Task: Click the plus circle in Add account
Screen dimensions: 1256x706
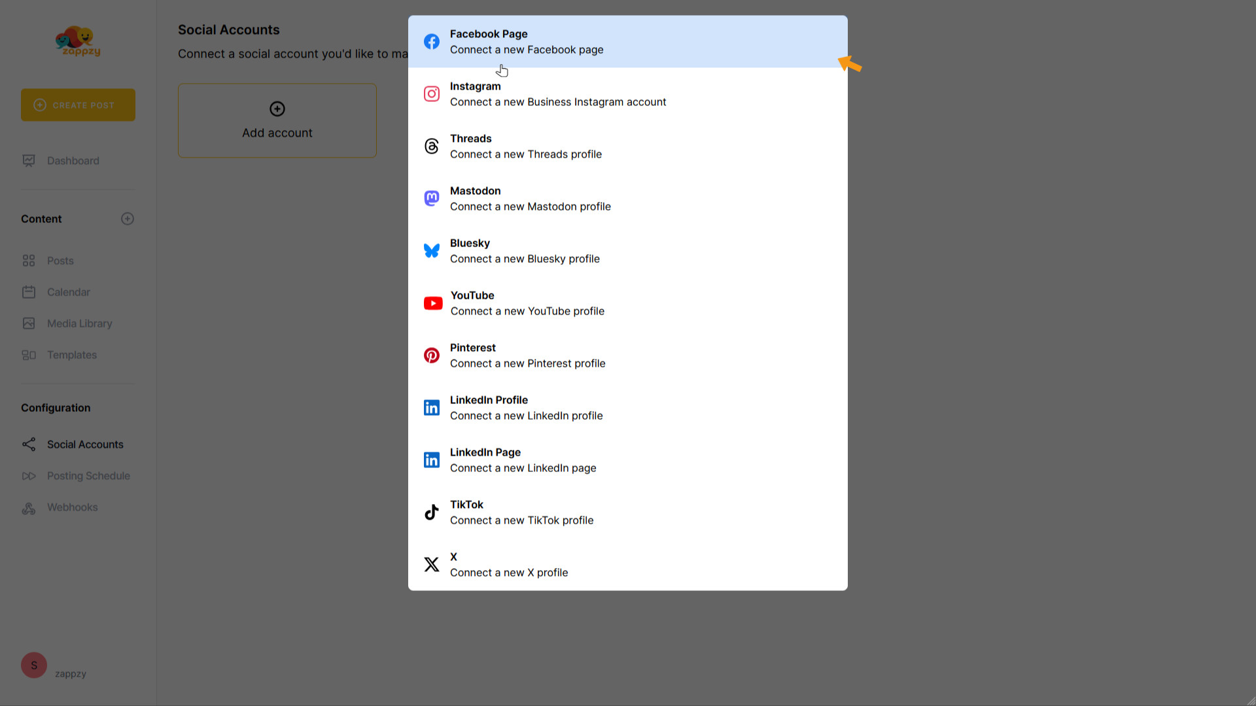Action: coord(277,109)
